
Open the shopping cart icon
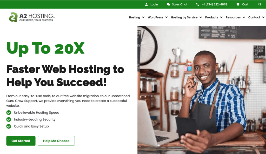coord(238,4)
